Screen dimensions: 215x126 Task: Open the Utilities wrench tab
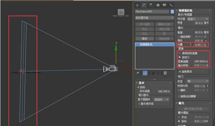coord(171,5)
